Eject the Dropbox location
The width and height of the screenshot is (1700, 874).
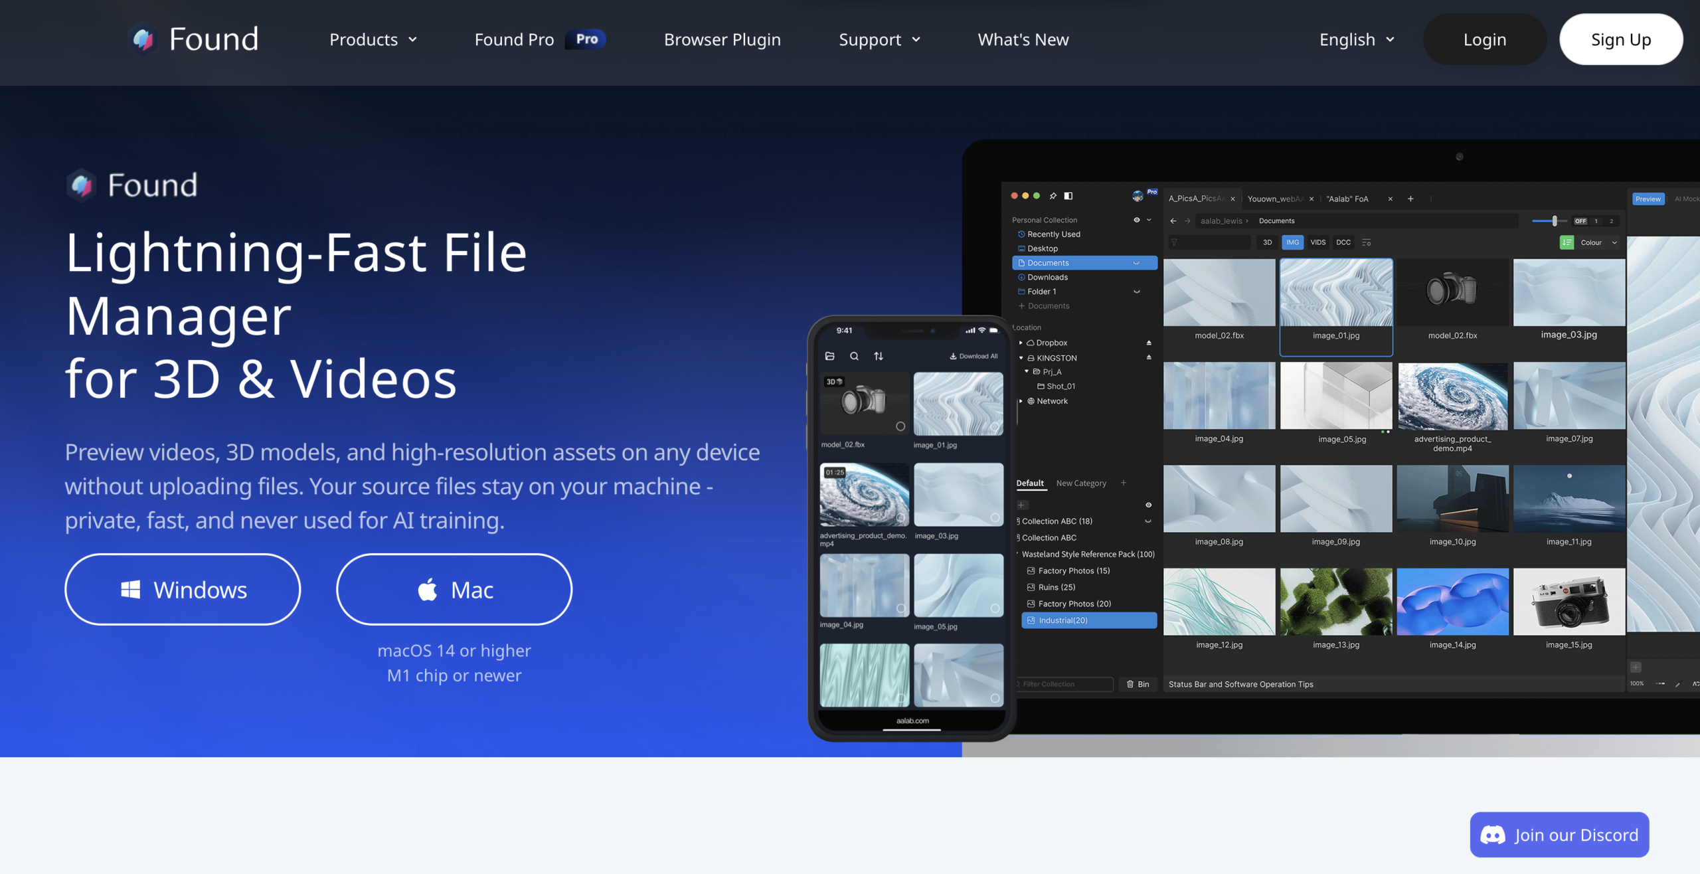1149,343
